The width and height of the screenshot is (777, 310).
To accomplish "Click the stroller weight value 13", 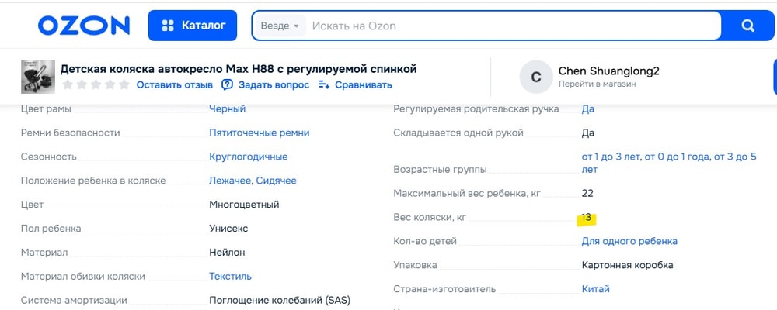I will 587,217.
